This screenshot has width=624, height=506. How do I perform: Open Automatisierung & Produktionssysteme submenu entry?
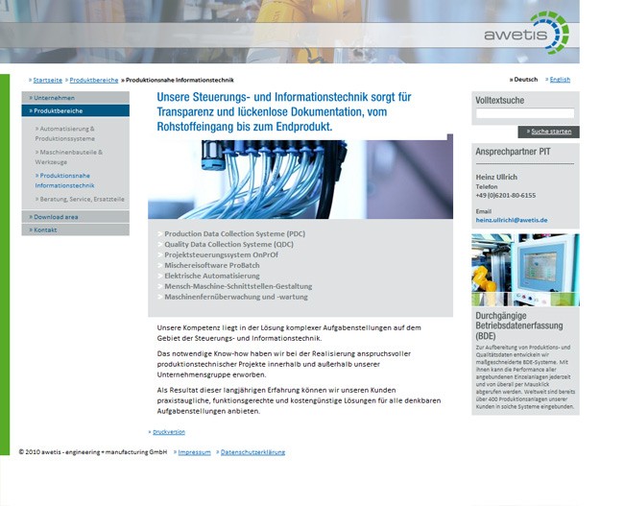coord(66,133)
